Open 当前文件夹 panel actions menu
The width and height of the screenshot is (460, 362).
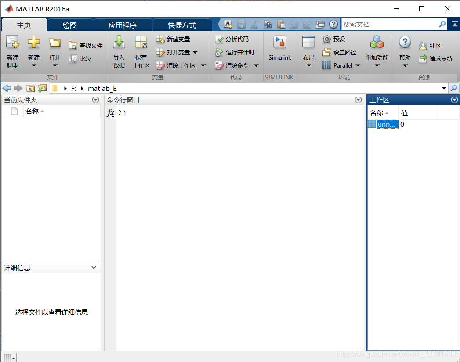click(x=95, y=100)
